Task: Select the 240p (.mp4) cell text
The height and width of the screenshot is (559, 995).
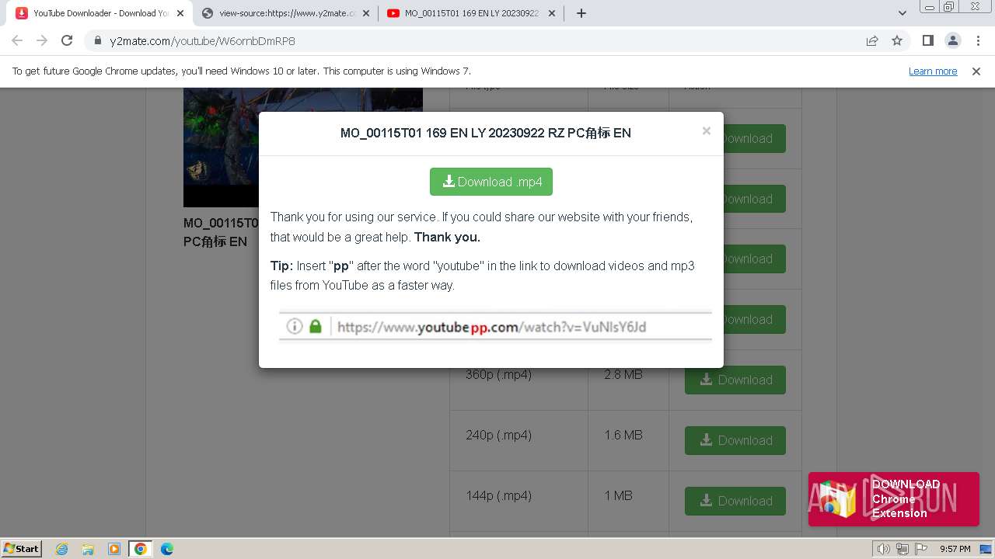Action: point(498,435)
